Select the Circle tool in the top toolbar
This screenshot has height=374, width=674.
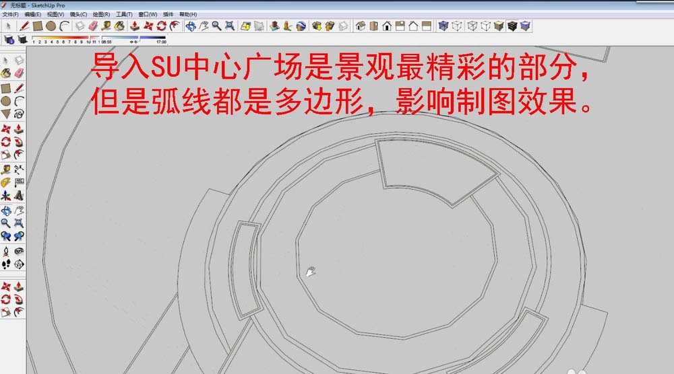(51, 26)
